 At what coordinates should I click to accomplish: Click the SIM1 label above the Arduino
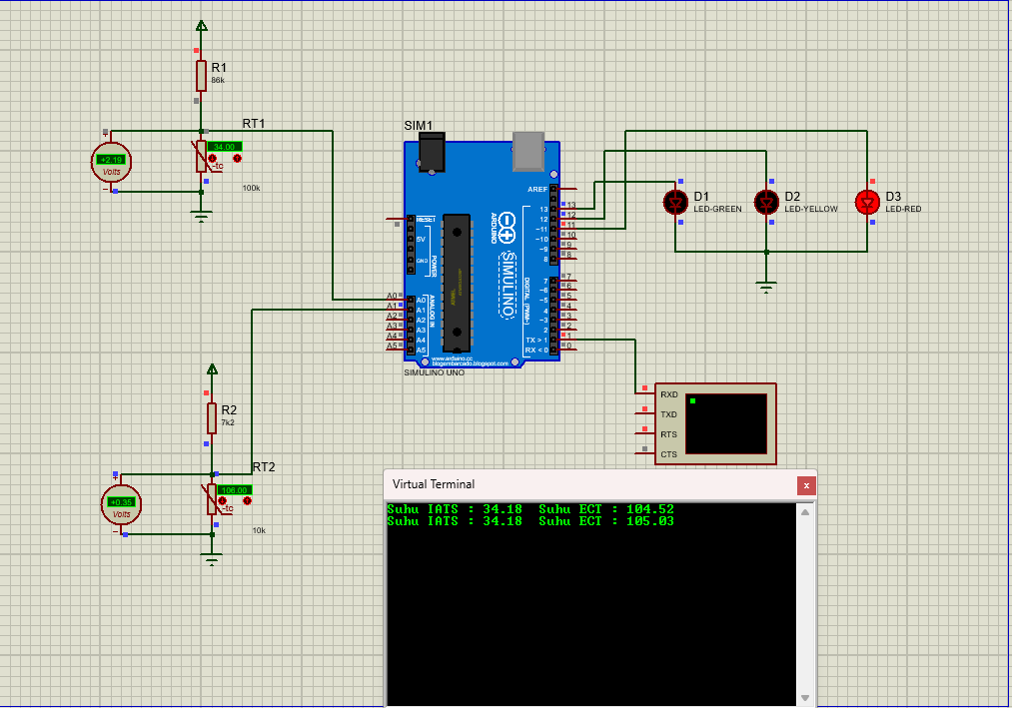click(419, 125)
